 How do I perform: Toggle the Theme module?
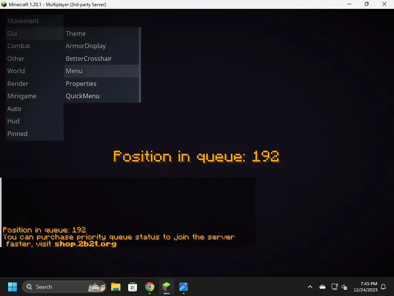point(101,34)
